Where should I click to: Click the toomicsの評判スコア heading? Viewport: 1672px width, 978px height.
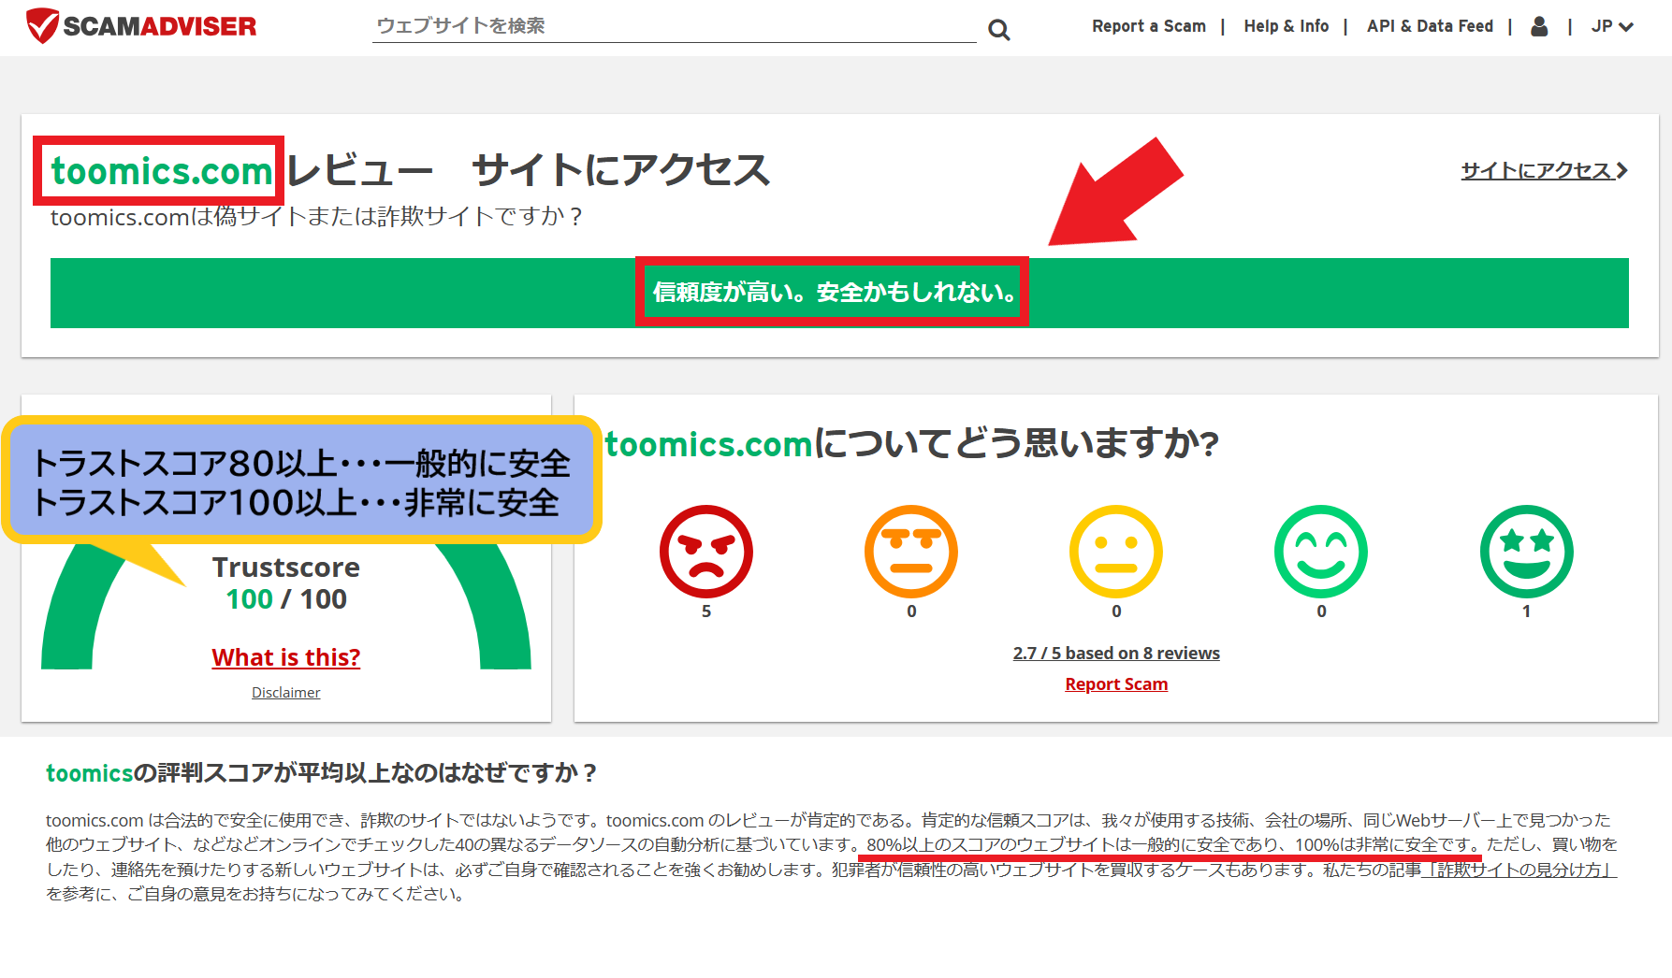(x=322, y=773)
